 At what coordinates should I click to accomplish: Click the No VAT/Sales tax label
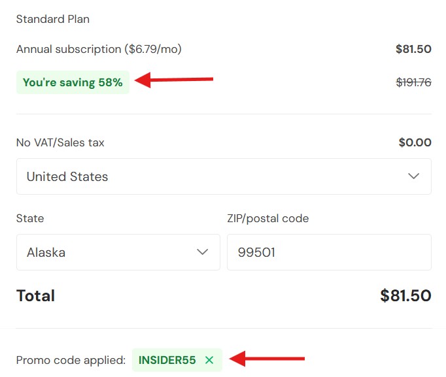(x=60, y=142)
